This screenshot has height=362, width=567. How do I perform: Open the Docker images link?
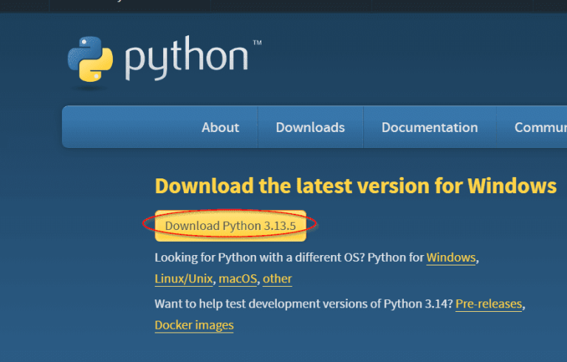[x=194, y=325]
